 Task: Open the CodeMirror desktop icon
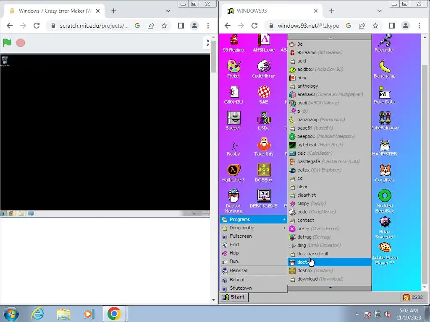tap(264, 69)
